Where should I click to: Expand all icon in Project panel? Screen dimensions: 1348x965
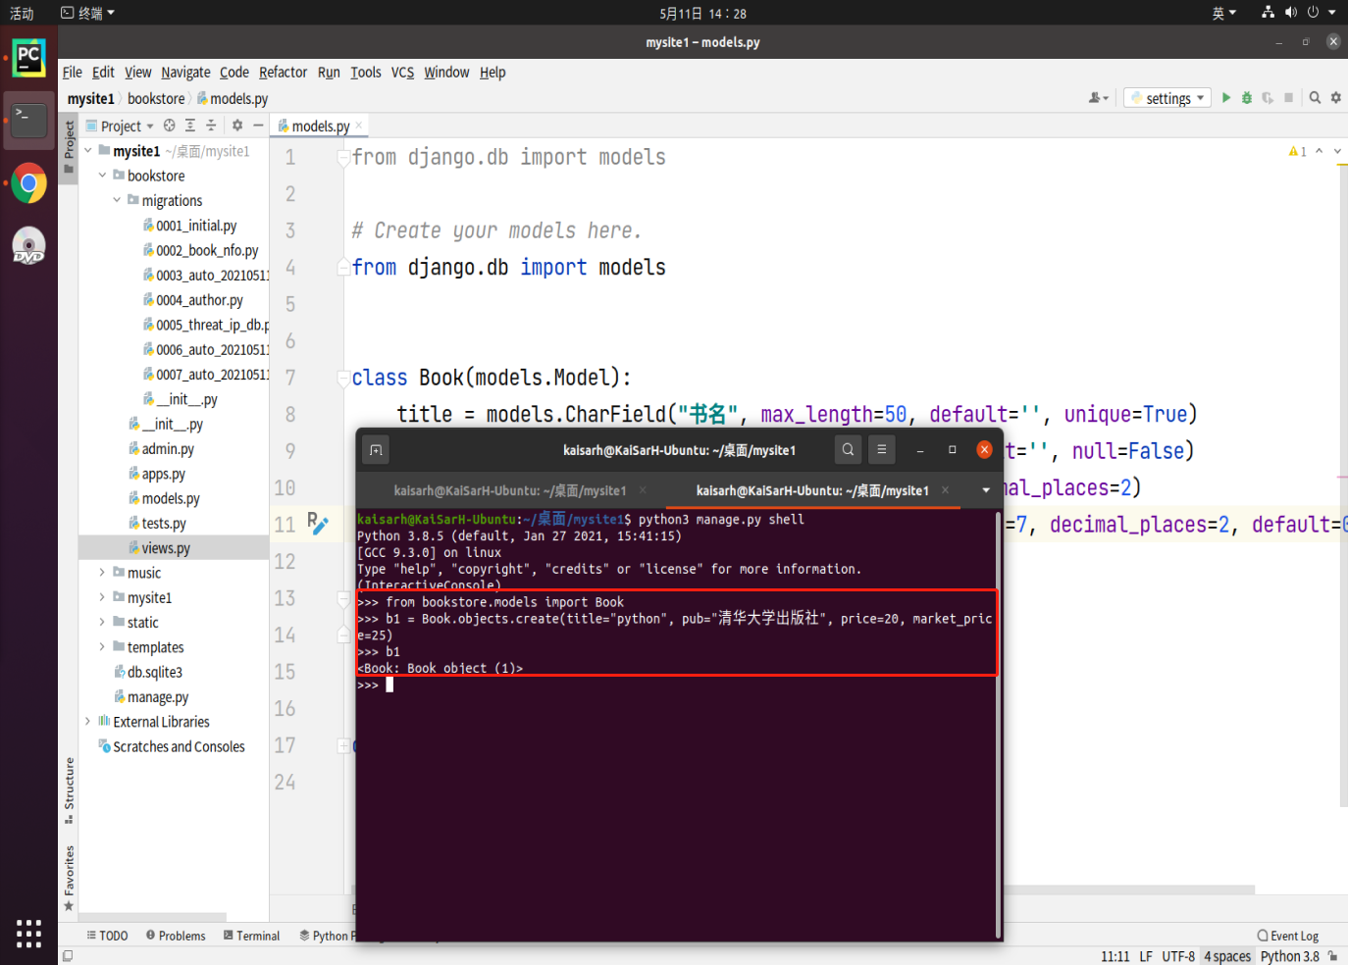click(190, 126)
